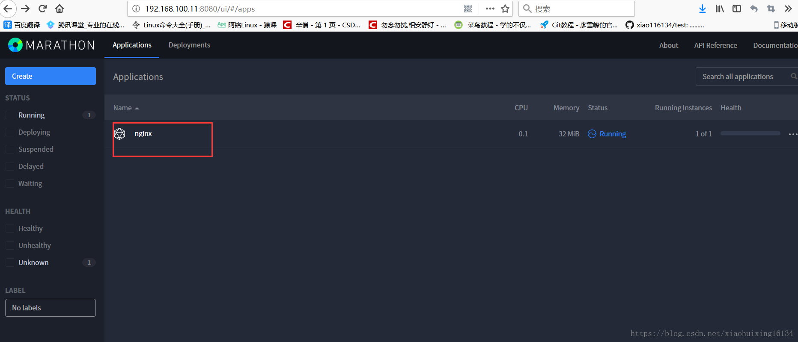This screenshot has width=798, height=342.
Task: Open the downloads arrow icon
Action: click(703, 9)
